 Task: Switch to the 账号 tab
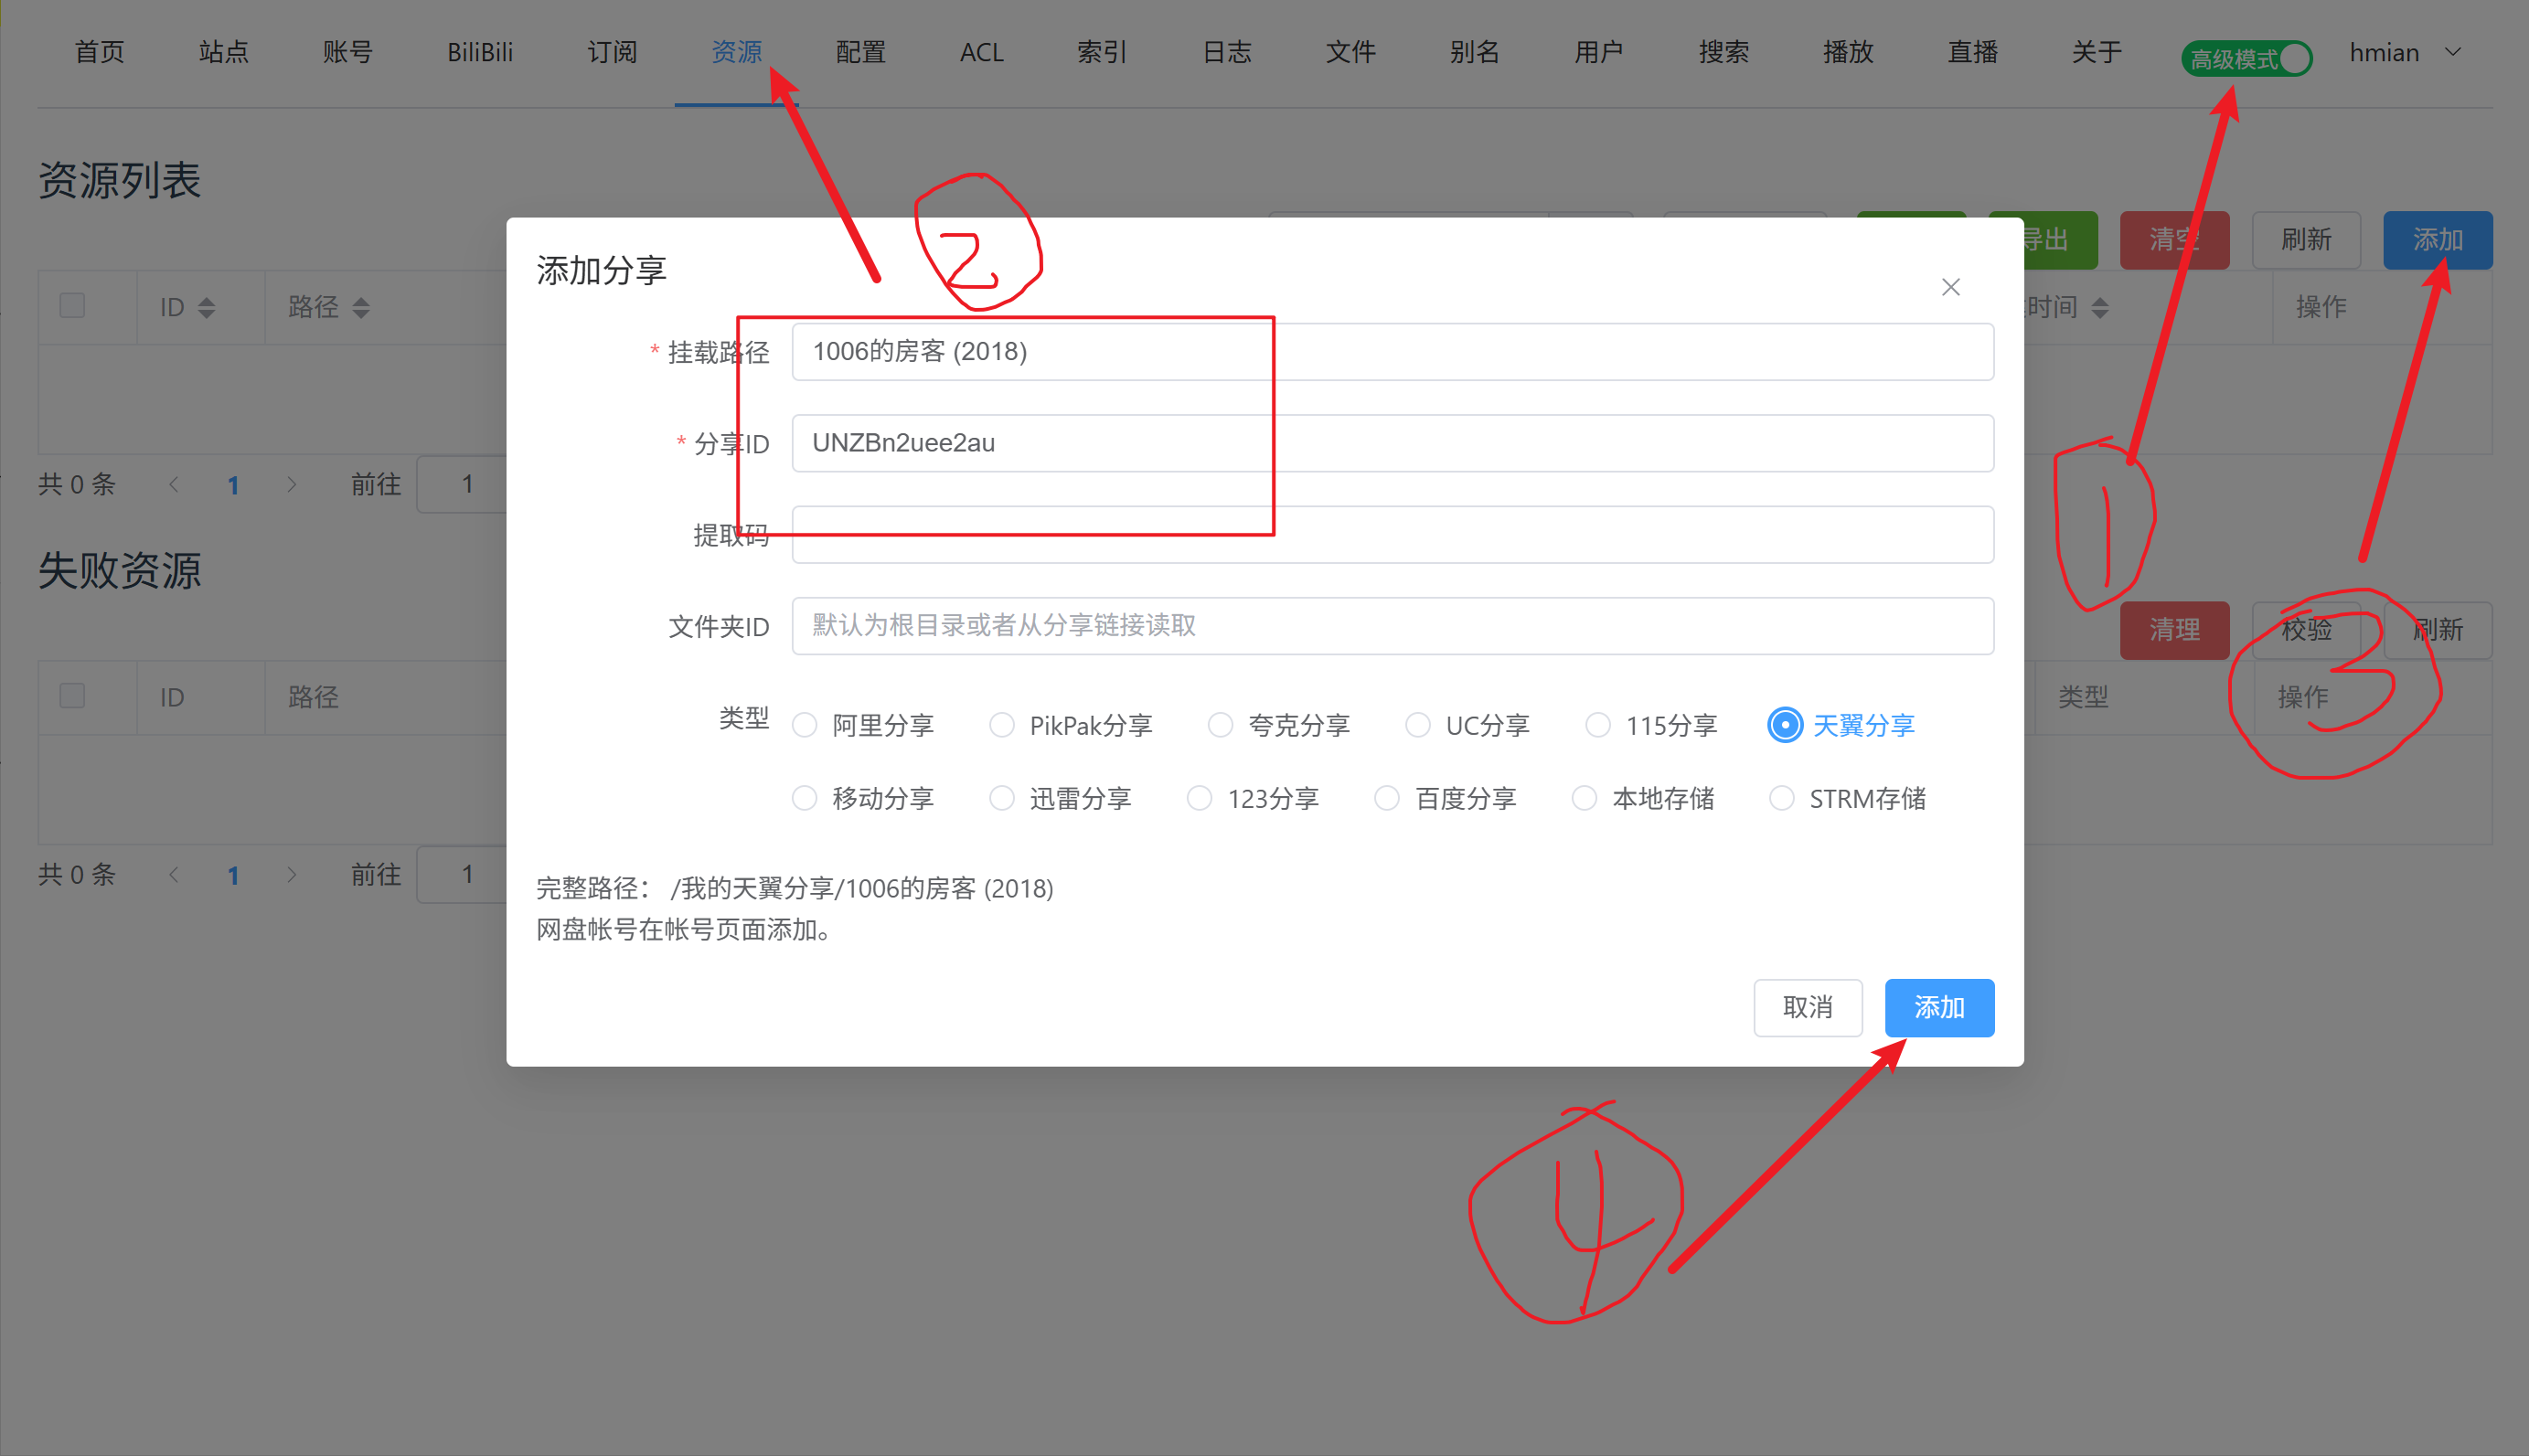[347, 52]
